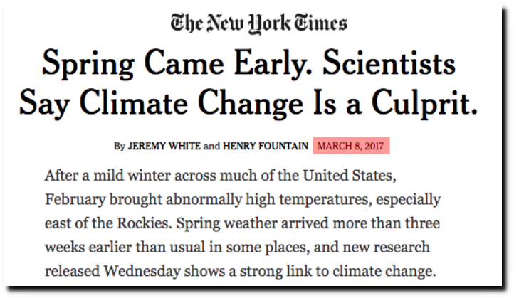Click the word 'and' between author names
514x298 pixels.
211,146
